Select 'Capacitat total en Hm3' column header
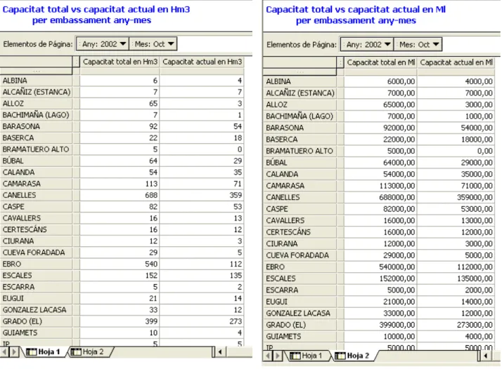This screenshot has height=369, width=502. 120,62
